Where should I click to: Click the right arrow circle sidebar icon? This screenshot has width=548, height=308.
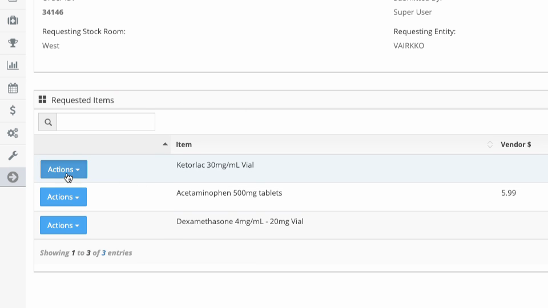tap(13, 177)
